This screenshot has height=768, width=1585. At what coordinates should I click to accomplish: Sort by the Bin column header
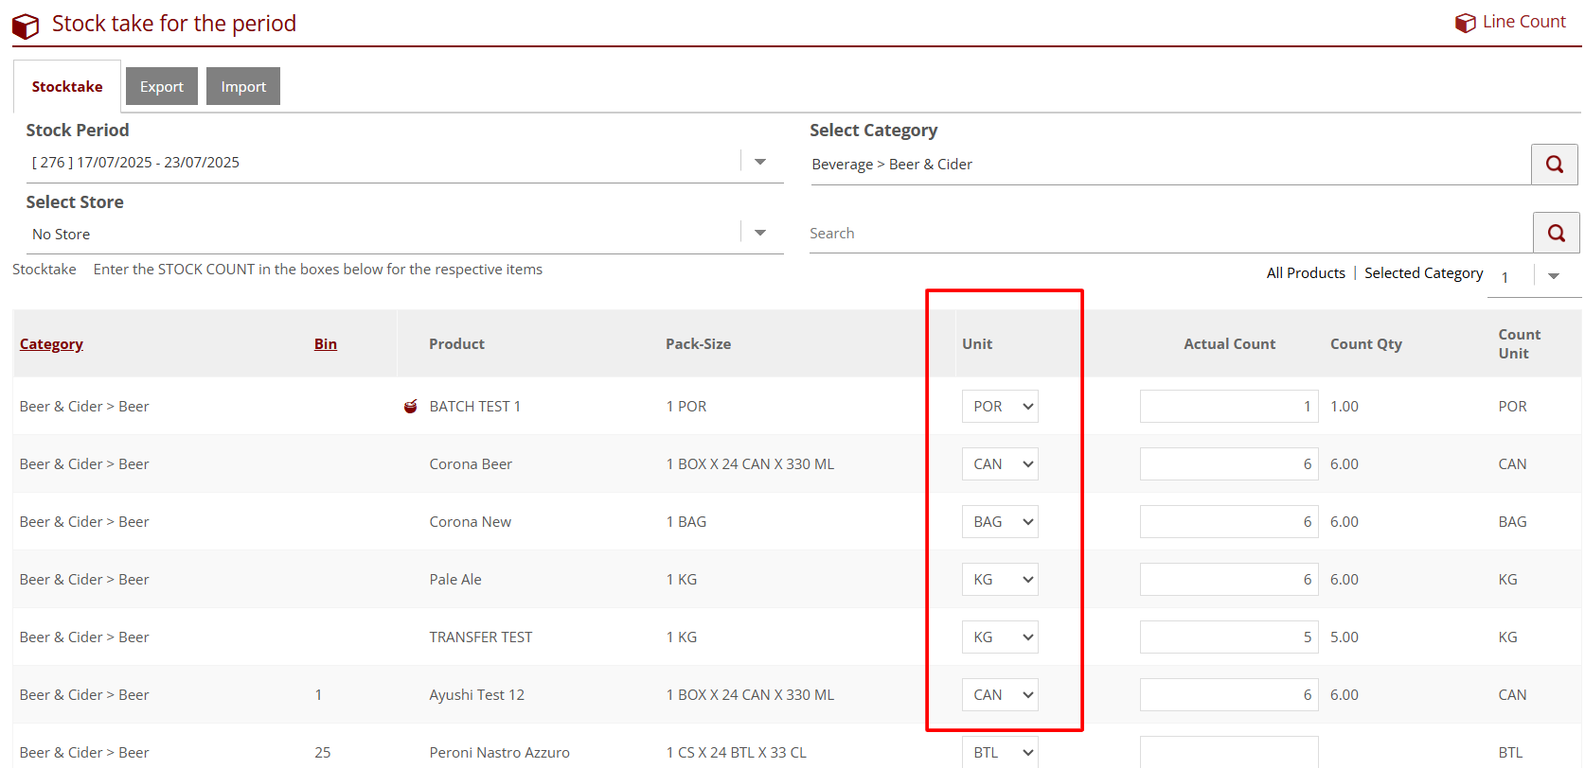(326, 344)
